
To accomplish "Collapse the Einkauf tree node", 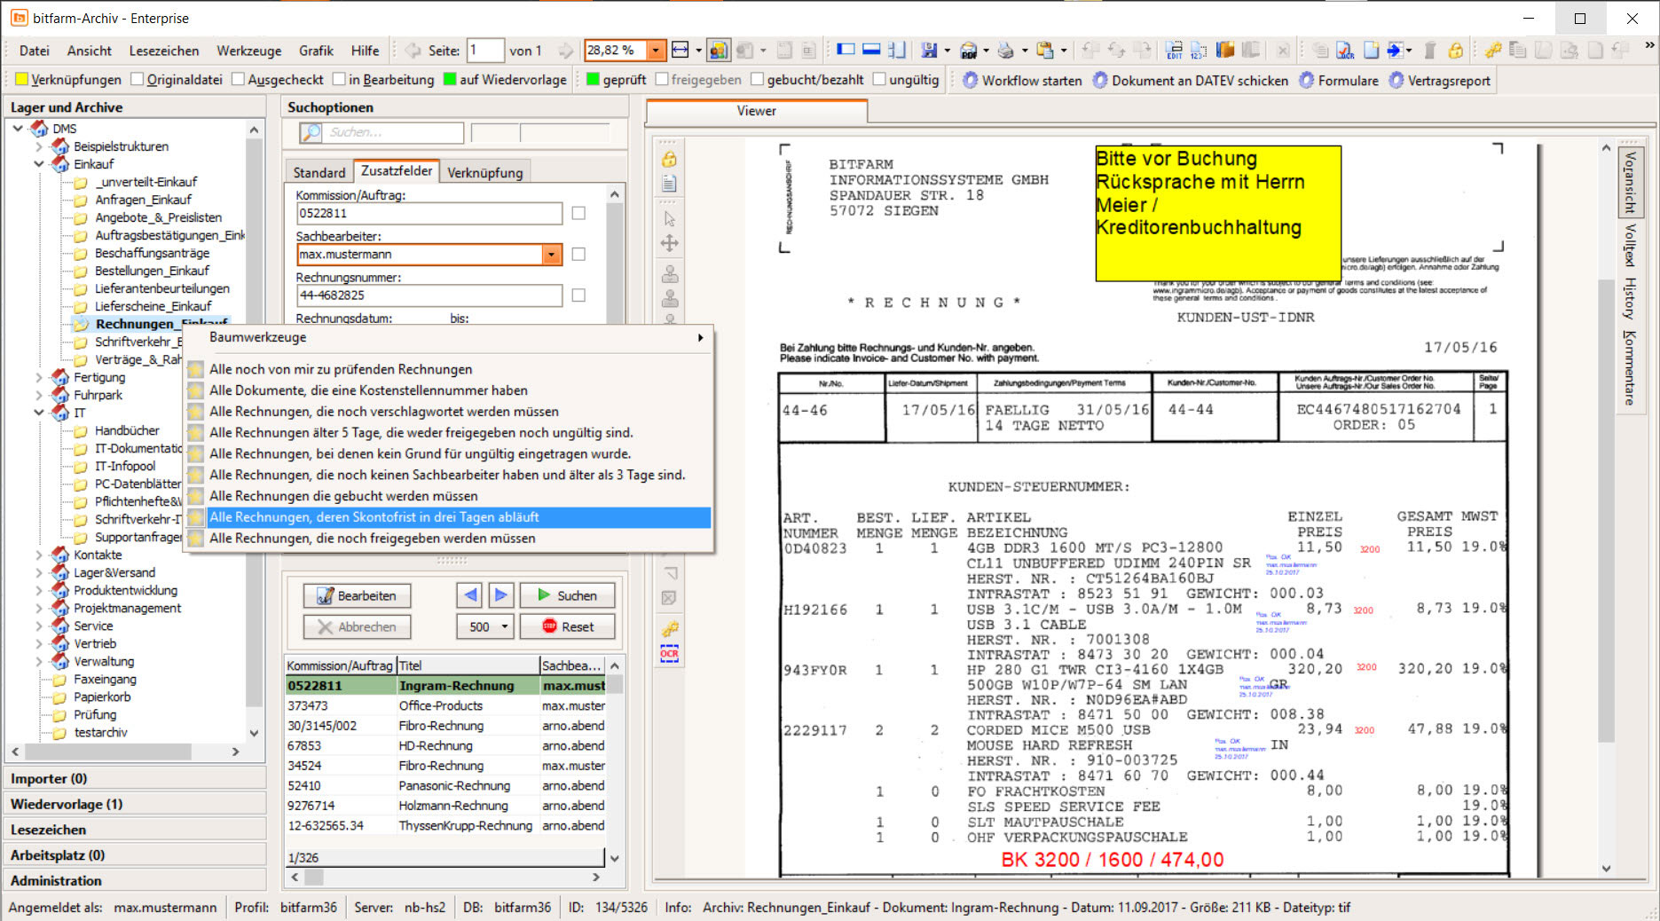I will pos(39,164).
